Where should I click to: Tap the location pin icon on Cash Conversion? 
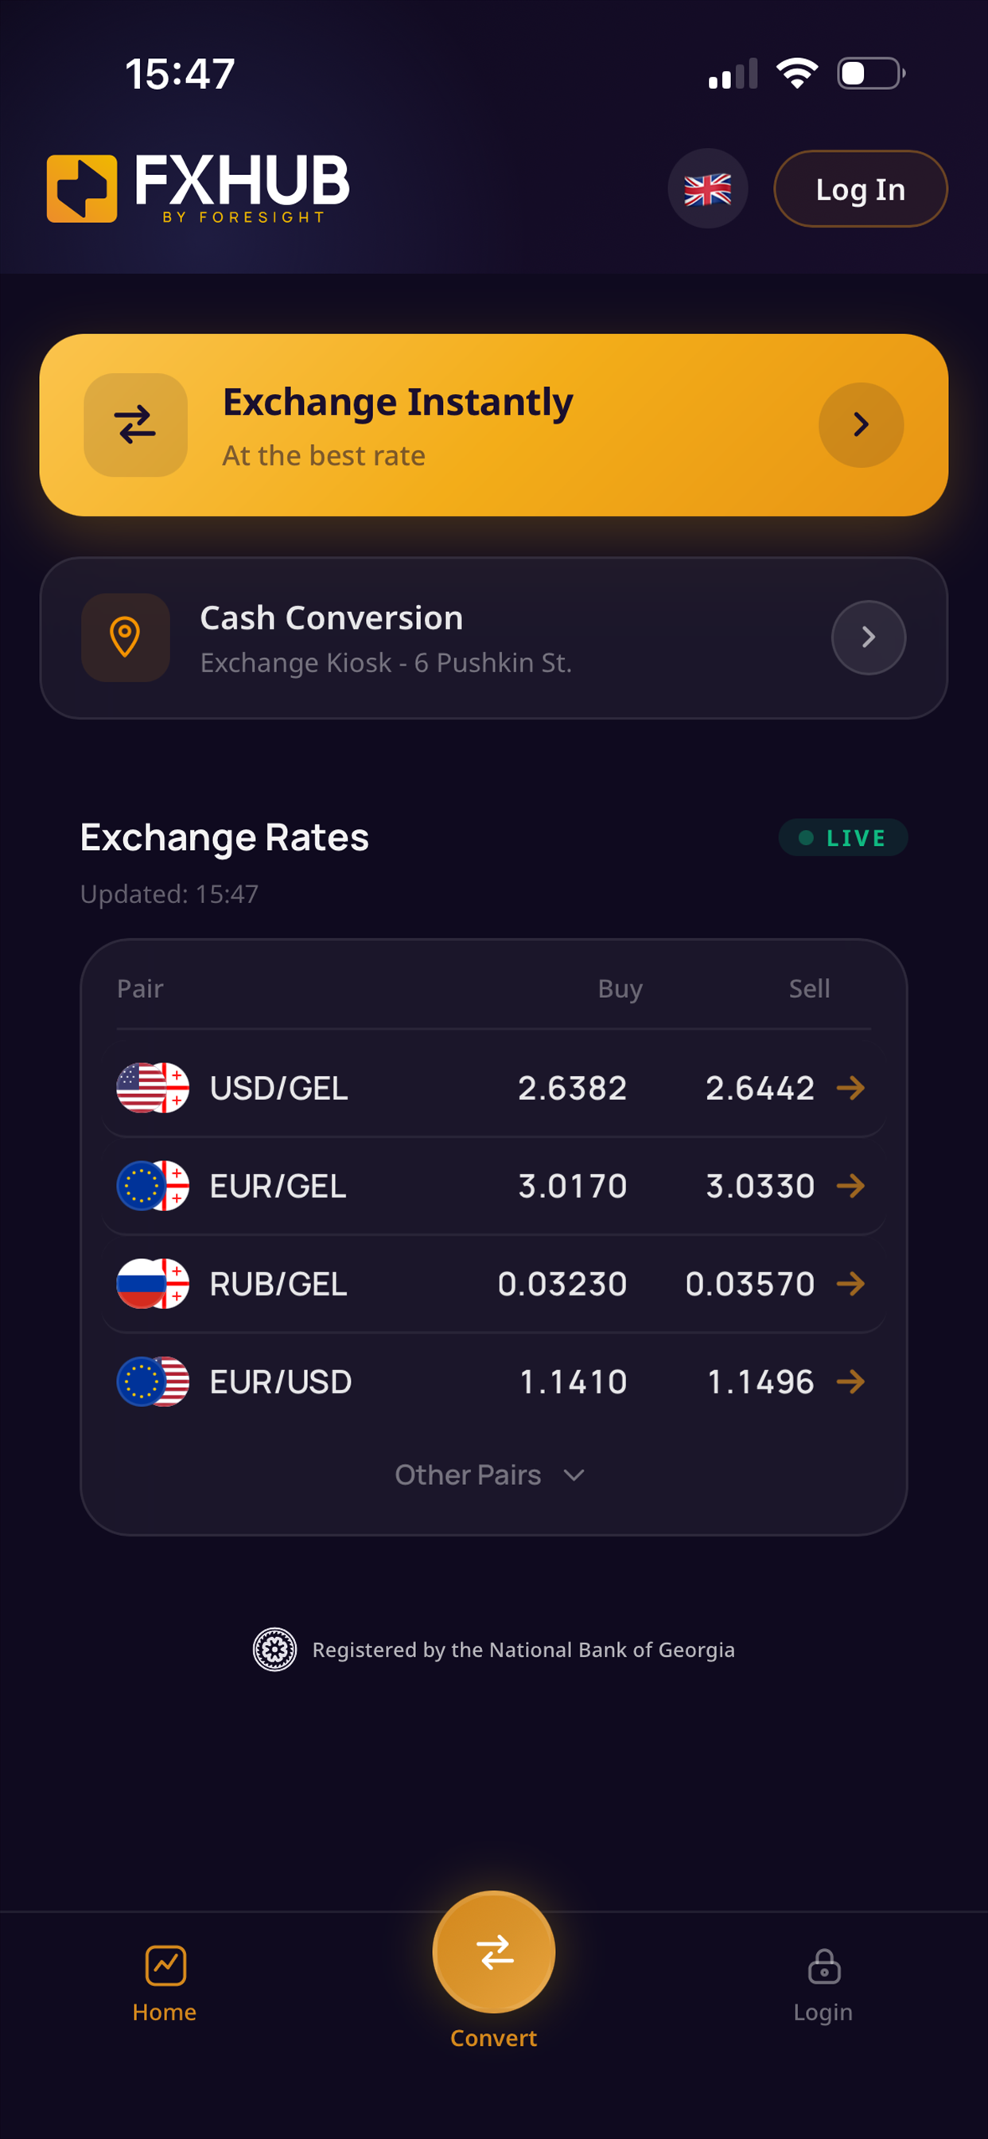click(x=126, y=637)
